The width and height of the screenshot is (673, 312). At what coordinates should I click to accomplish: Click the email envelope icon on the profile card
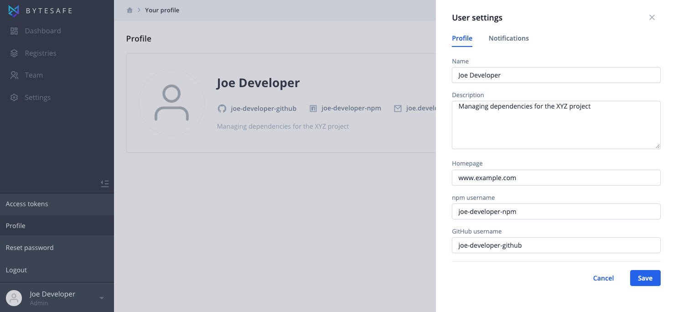coord(398,109)
